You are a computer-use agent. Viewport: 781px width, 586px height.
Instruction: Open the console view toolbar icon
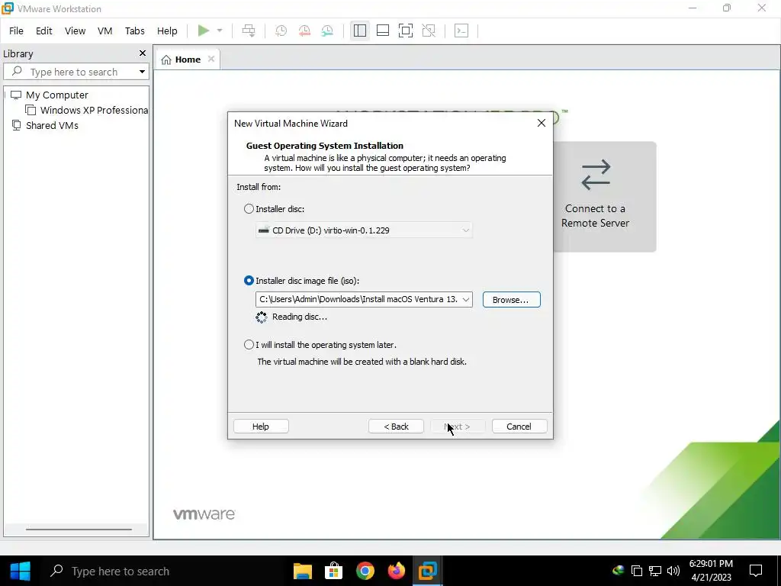coord(461,31)
